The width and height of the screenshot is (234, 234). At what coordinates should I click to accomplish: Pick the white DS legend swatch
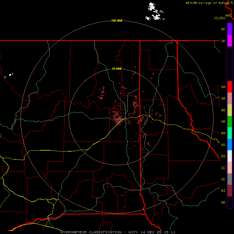[230, 156]
